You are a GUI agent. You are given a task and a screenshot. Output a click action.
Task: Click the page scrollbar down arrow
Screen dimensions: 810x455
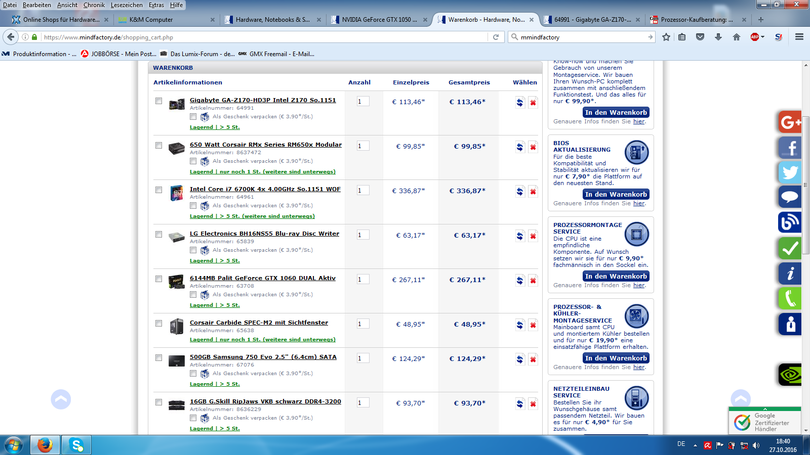click(805, 431)
